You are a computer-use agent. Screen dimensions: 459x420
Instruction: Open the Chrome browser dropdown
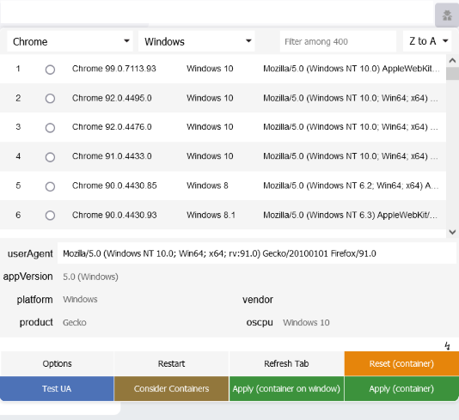coord(70,41)
